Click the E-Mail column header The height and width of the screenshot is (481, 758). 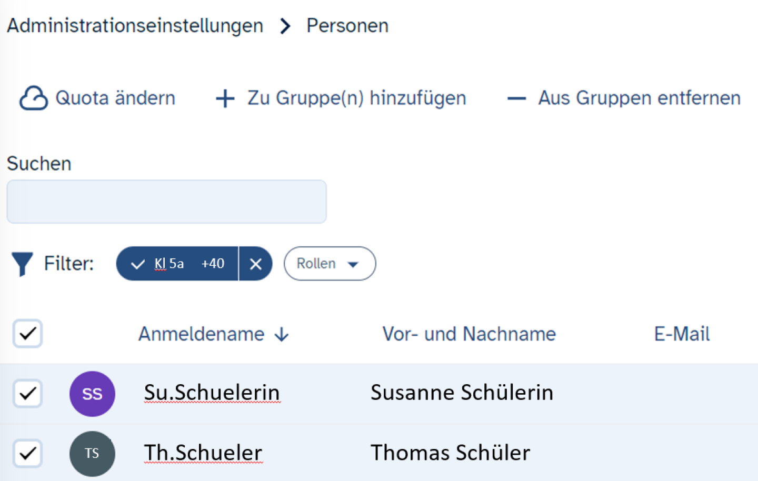tap(682, 333)
